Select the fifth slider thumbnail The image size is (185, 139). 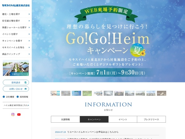point(98,93)
